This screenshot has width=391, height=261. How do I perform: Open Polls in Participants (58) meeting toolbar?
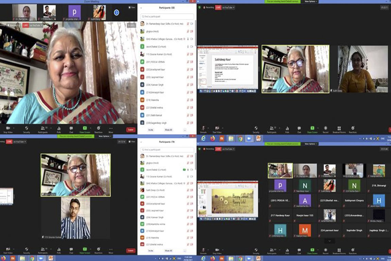(59, 129)
